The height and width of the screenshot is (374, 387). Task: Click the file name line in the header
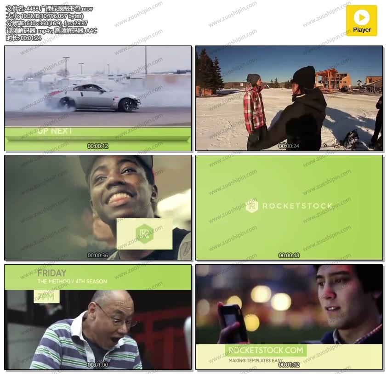(49, 9)
